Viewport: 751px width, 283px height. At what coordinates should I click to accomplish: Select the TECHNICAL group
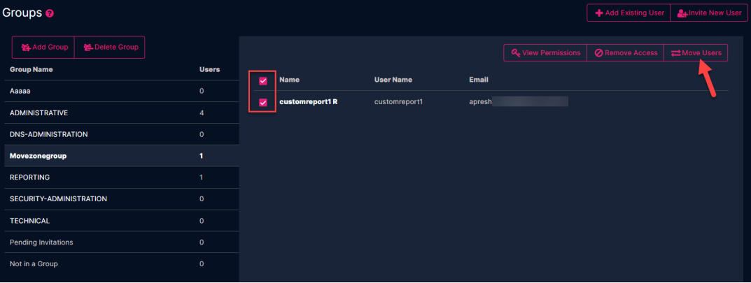point(29,221)
